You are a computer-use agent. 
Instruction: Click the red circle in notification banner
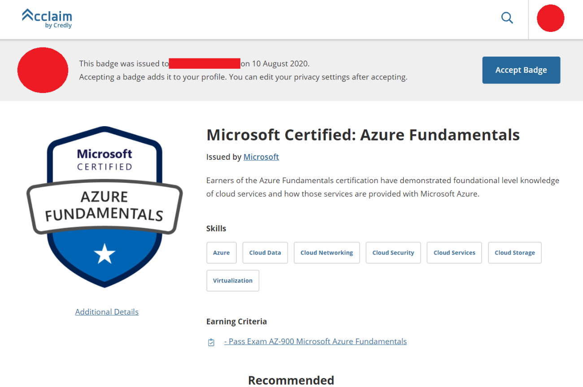[43, 70]
